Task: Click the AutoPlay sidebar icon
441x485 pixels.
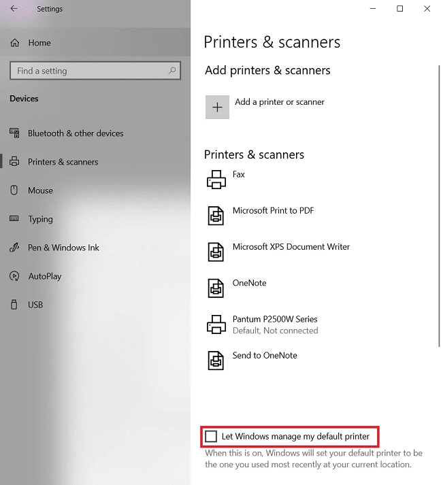Action: point(14,276)
